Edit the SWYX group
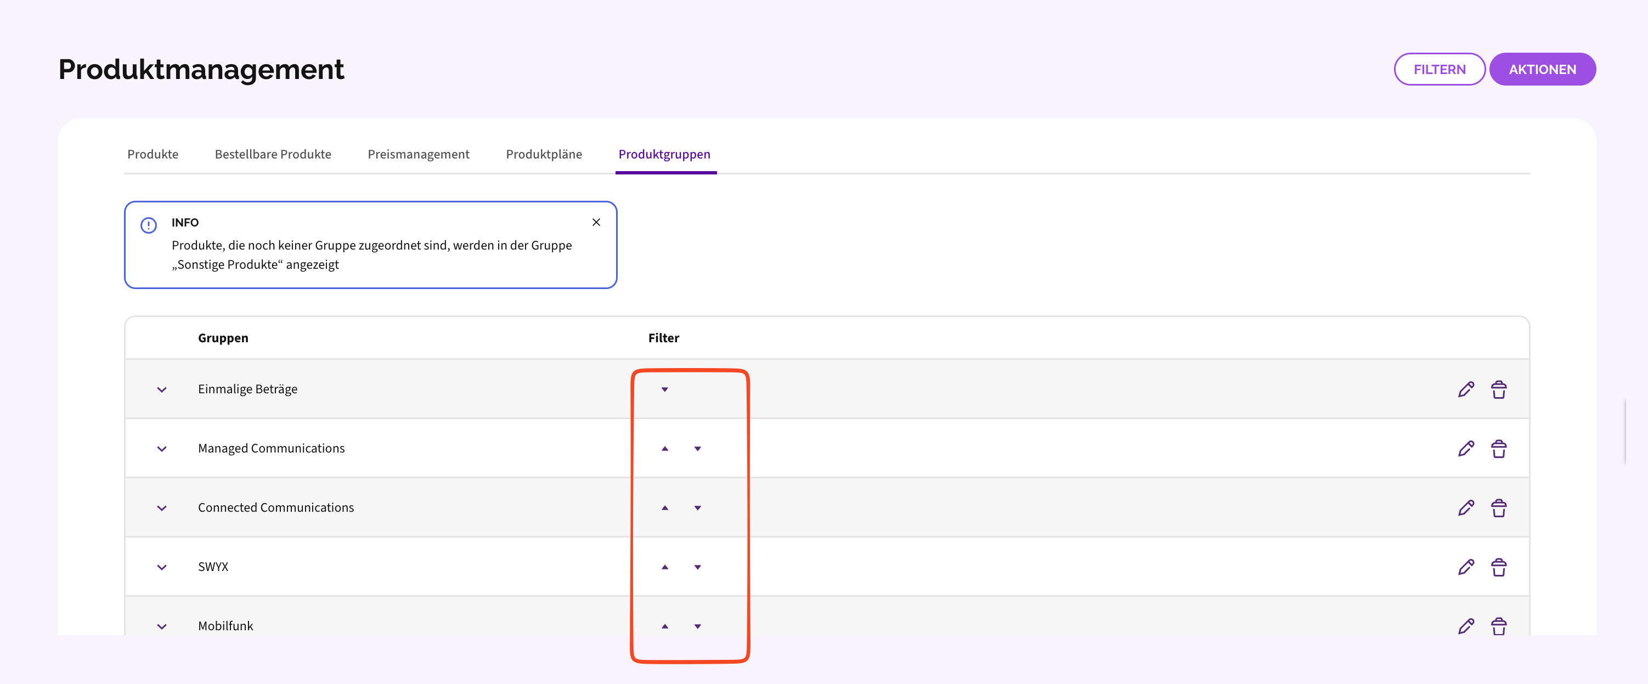The image size is (1648, 684). [1466, 567]
